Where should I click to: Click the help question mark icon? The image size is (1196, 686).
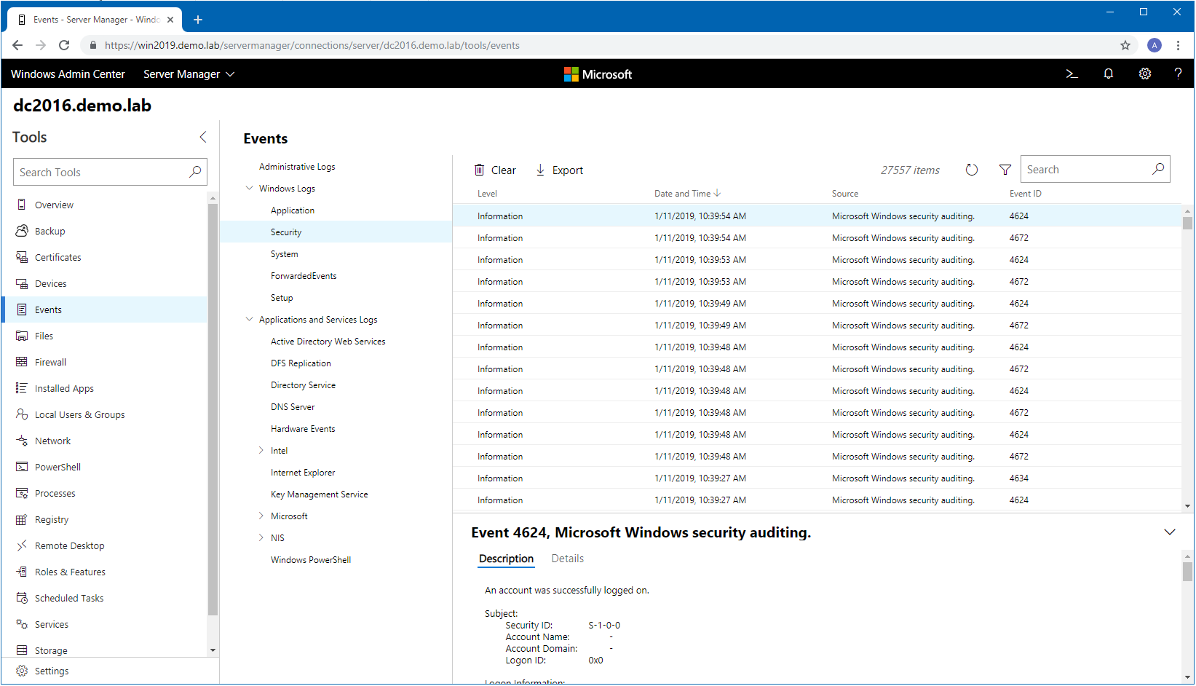1177,74
